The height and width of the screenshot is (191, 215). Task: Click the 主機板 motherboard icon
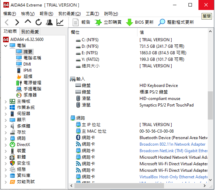pos(12,101)
